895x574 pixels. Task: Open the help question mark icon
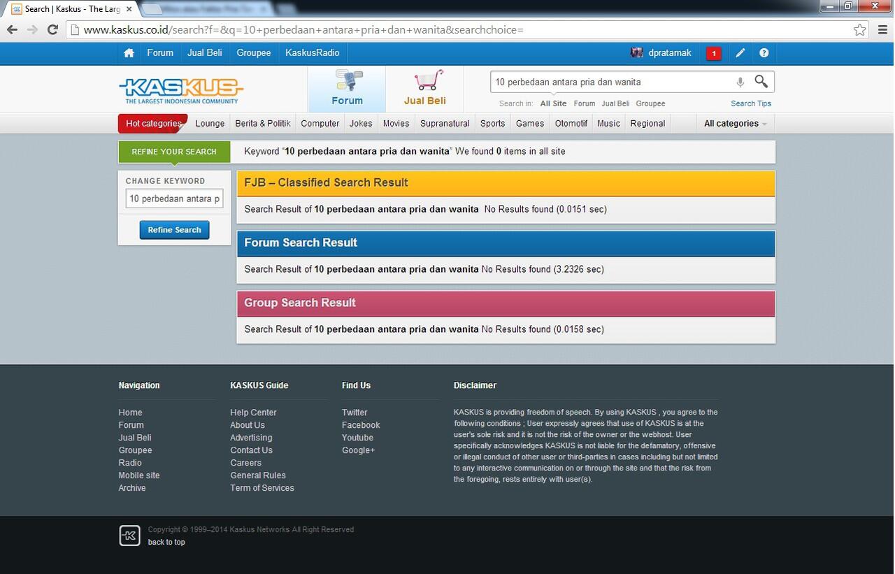(764, 53)
